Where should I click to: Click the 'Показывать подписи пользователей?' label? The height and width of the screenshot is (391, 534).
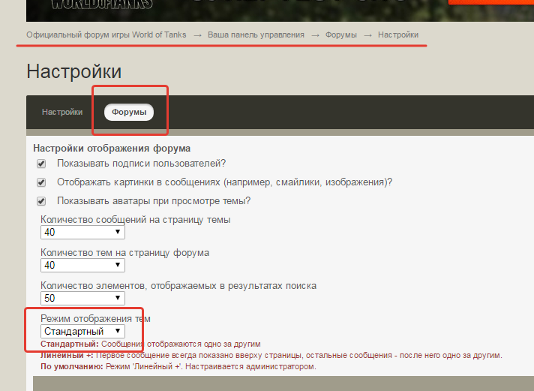(141, 164)
